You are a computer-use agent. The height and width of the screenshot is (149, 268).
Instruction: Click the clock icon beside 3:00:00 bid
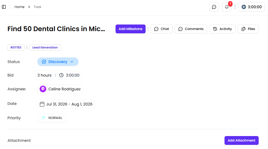(x=61, y=75)
